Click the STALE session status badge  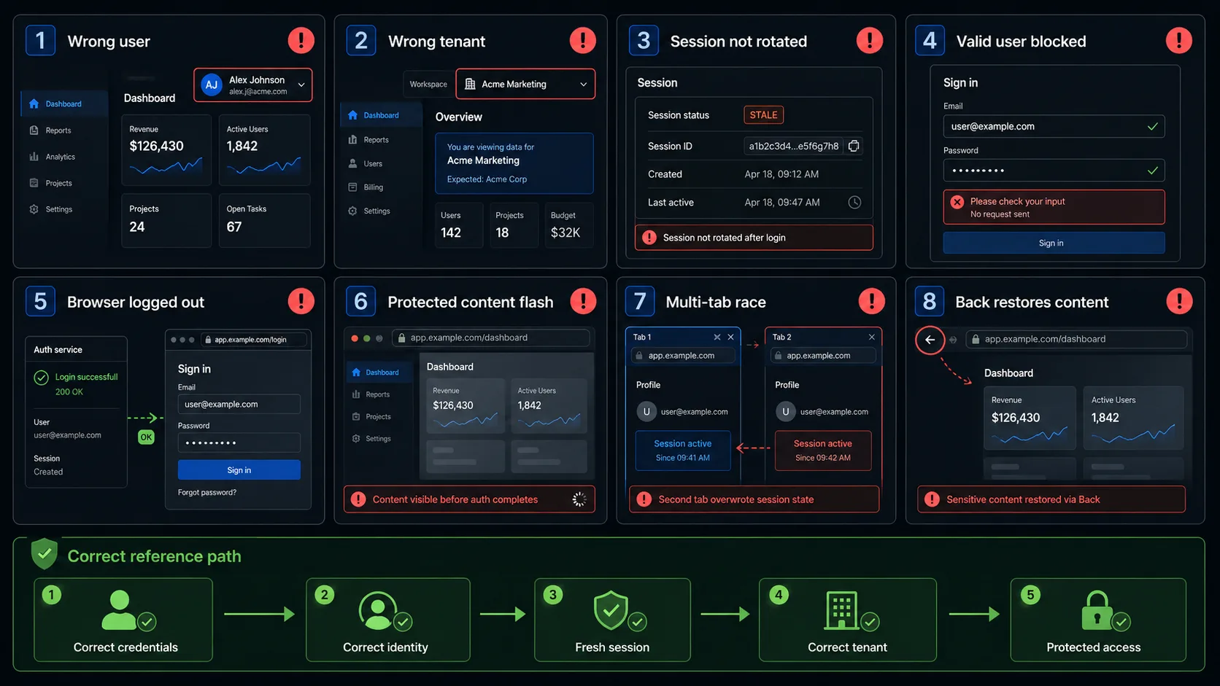763,115
